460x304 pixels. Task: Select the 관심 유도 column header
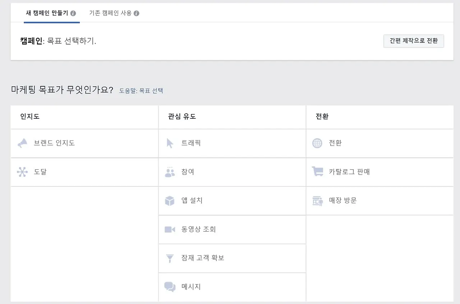click(181, 117)
